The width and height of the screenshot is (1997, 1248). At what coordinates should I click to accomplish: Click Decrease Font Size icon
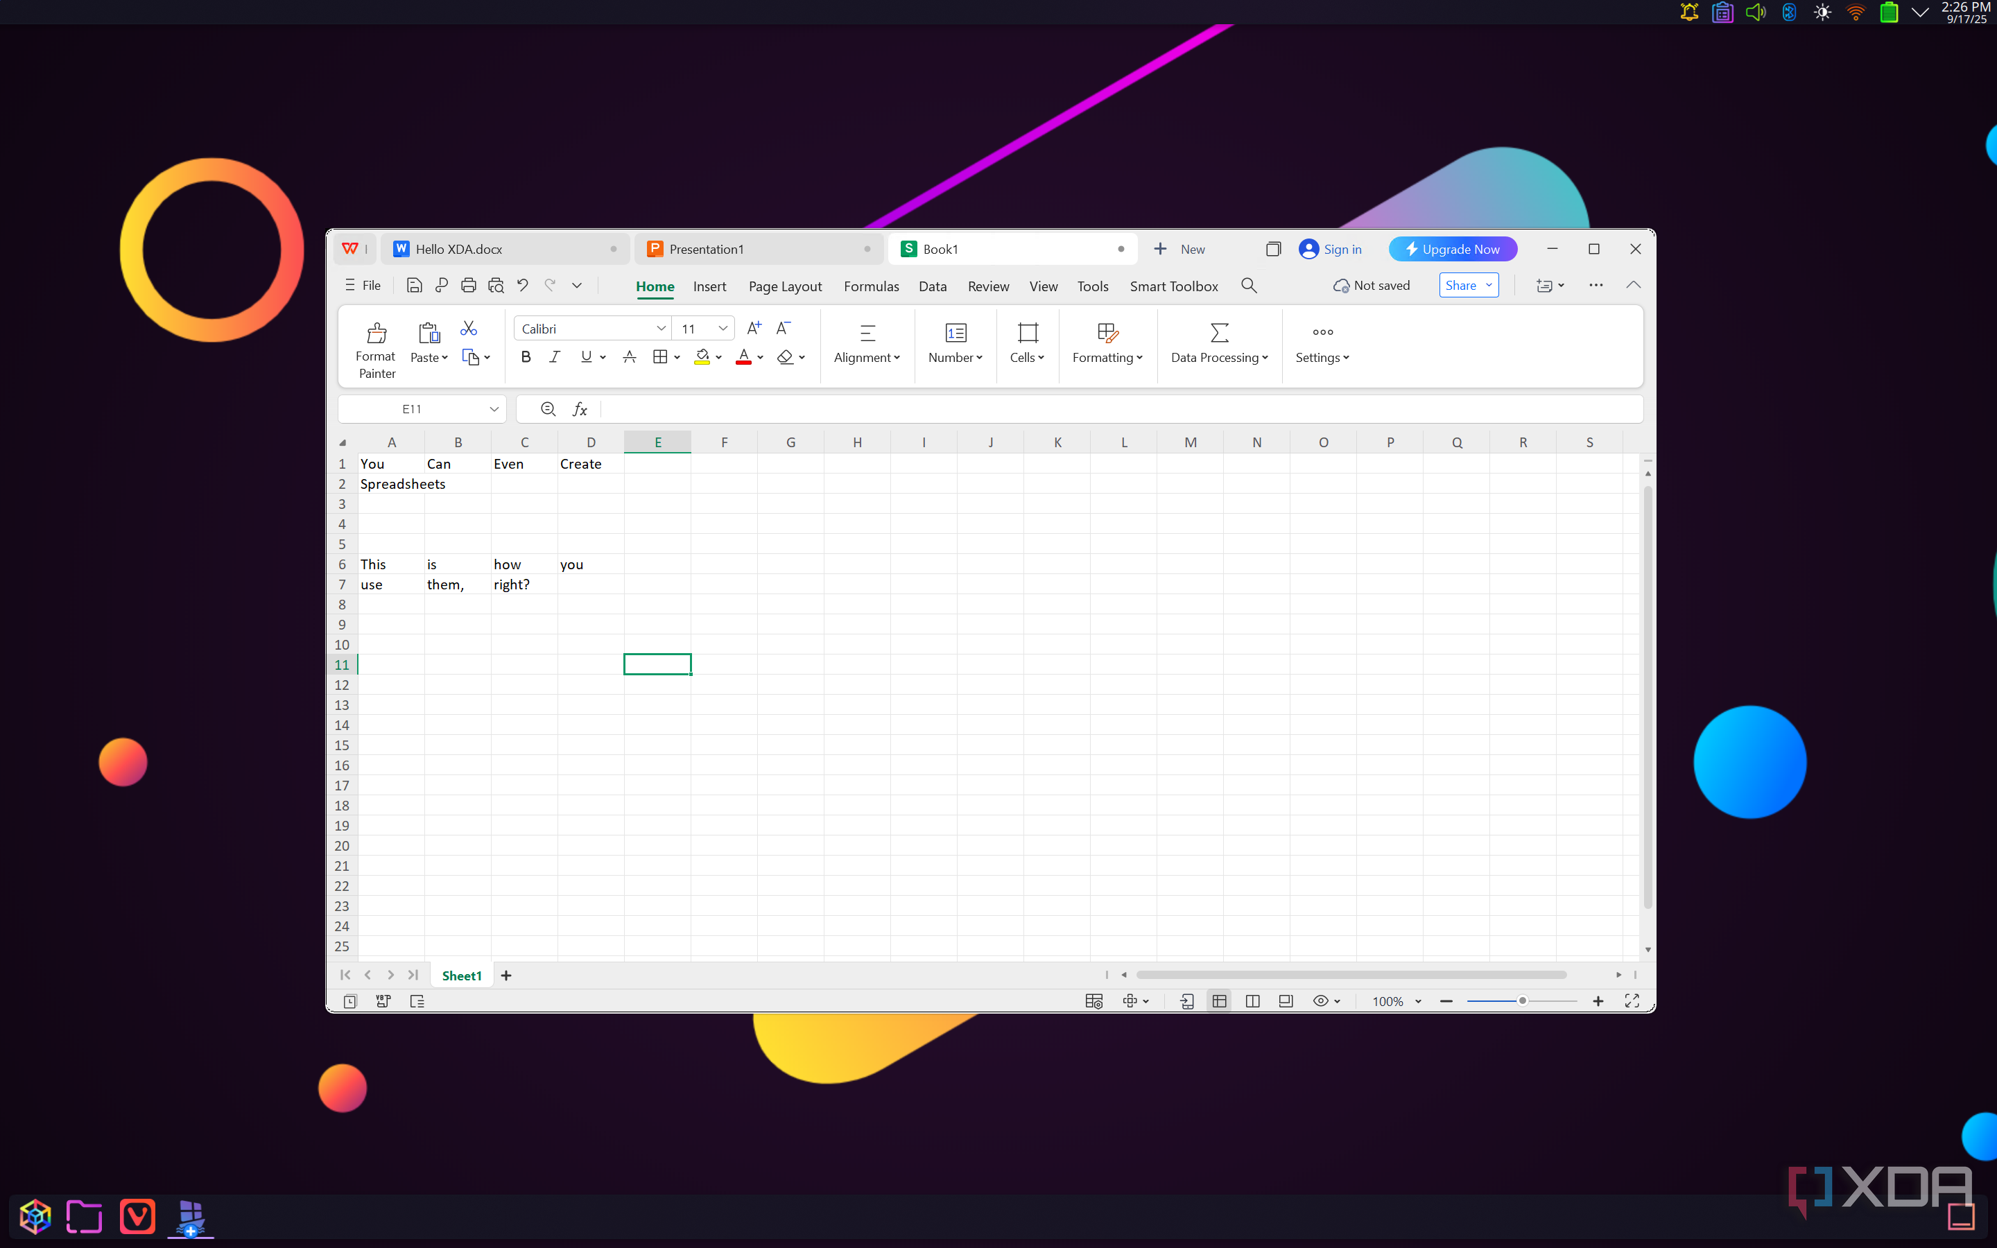click(783, 329)
